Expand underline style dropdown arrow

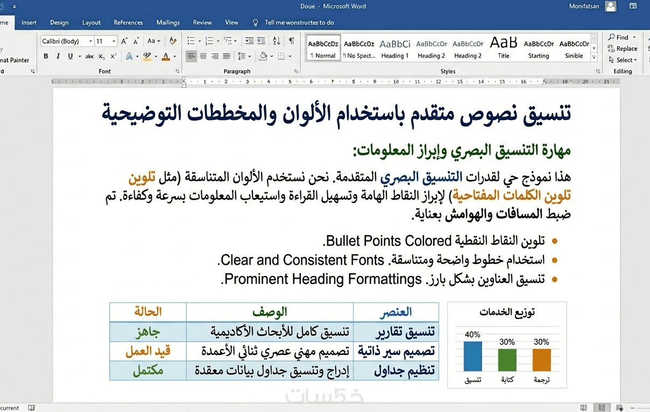click(80, 56)
